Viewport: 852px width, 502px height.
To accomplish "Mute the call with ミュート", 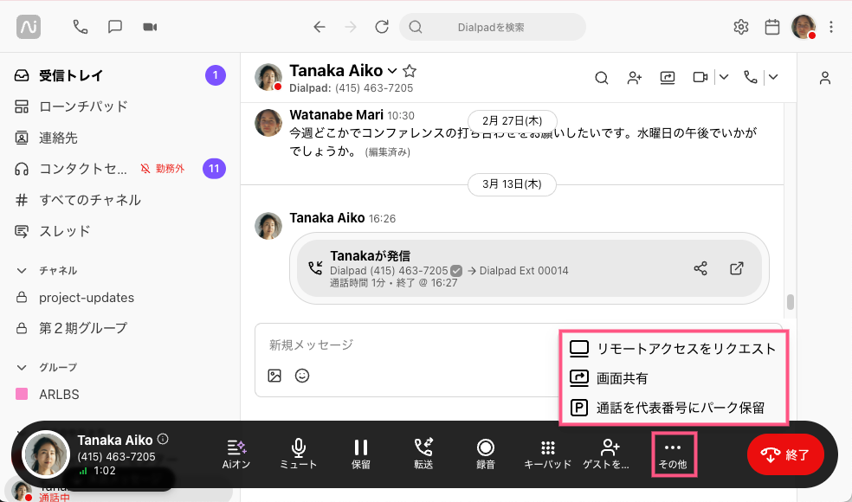I will tap(299, 454).
